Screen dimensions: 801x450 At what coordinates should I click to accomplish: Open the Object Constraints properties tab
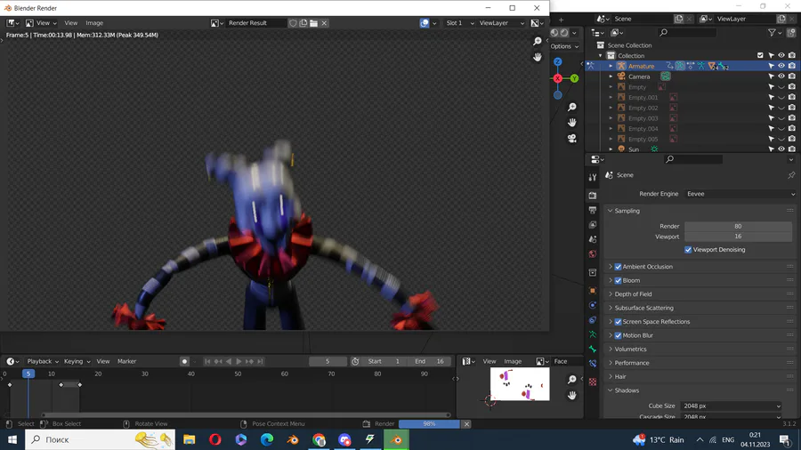(593, 320)
